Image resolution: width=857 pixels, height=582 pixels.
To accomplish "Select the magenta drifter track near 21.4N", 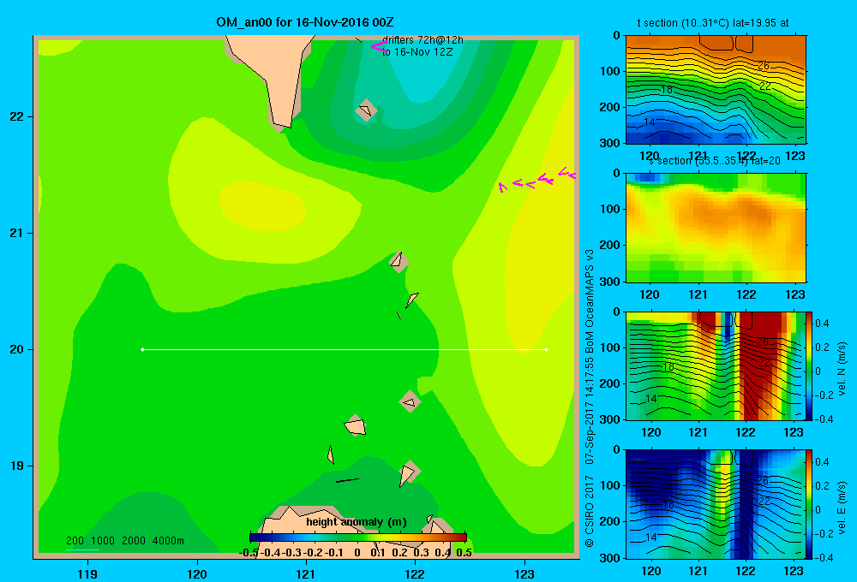I will [536, 180].
